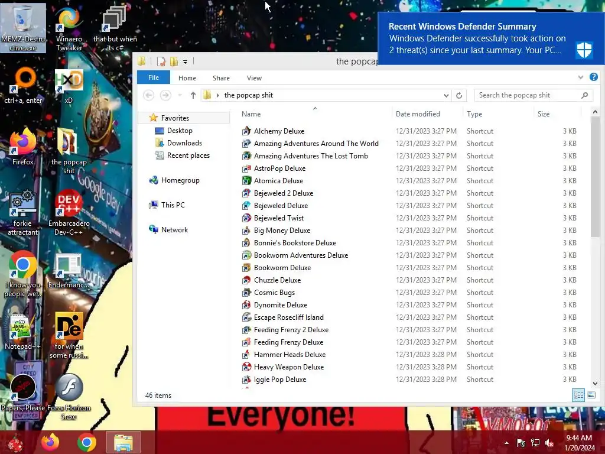This screenshot has width=605, height=454.
Task: Open the Explorer Help question mark icon
Action: pos(593,77)
